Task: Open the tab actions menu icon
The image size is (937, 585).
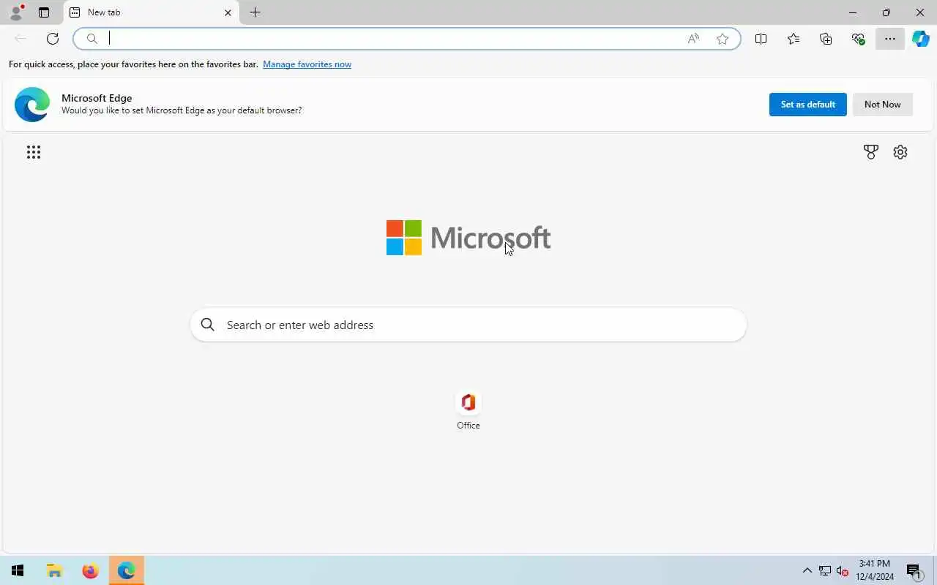Action: (44, 12)
